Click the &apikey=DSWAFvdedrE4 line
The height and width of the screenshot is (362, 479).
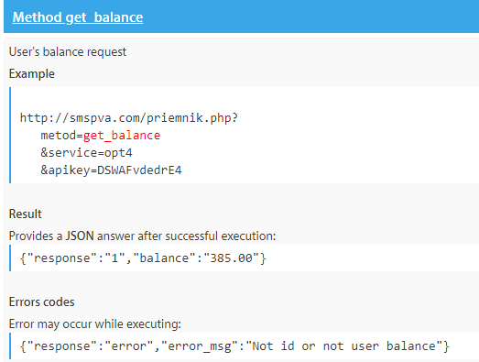[x=111, y=170]
